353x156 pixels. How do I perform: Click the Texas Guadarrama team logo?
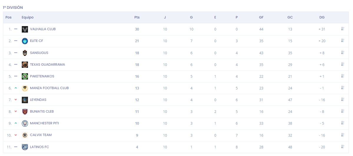pyautogui.click(x=25, y=65)
